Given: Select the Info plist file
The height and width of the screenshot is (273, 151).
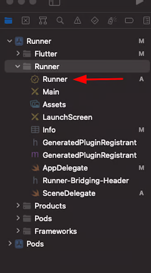Looking at the screenshot, I should 49,130.
